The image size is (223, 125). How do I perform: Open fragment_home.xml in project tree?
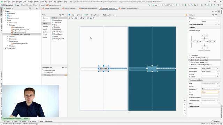20,32
